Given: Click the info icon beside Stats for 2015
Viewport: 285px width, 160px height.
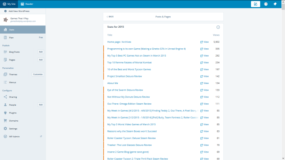Looking at the screenshot, I should 218,27.
